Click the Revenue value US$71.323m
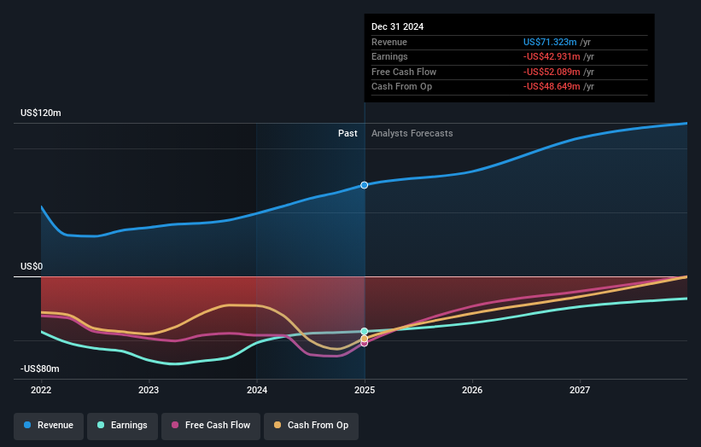 pyautogui.click(x=550, y=42)
